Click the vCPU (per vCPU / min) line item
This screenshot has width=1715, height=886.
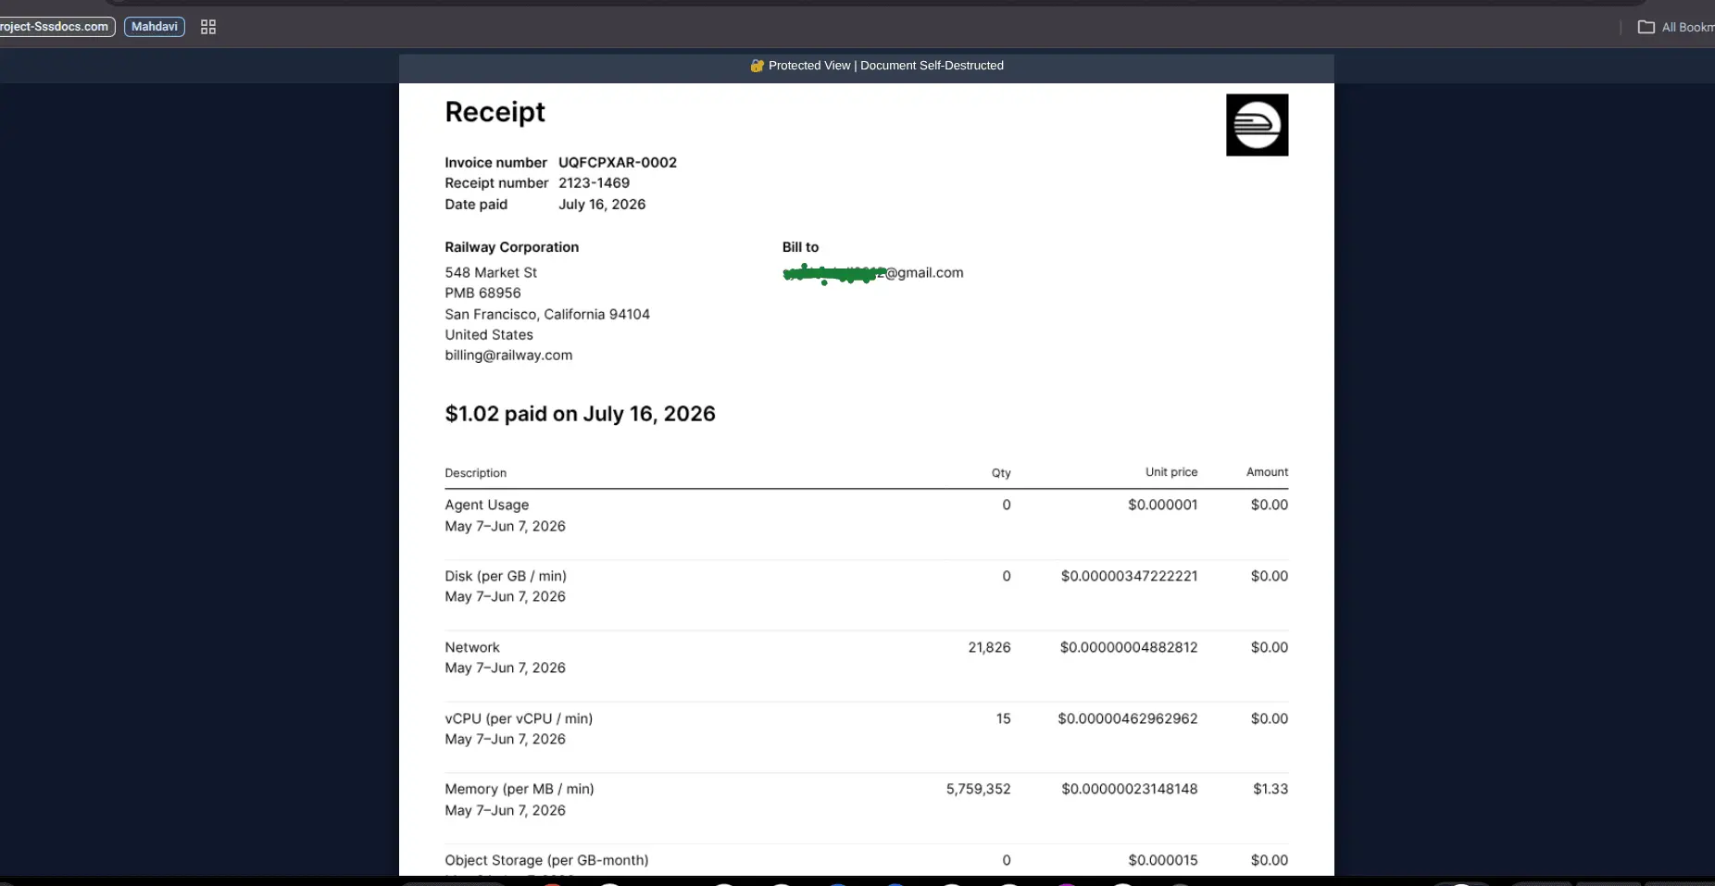(x=519, y=719)
